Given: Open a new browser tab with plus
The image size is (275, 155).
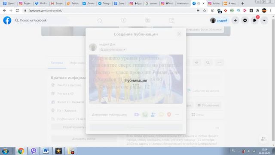Looking at the screenshot, I should point(242,3).
